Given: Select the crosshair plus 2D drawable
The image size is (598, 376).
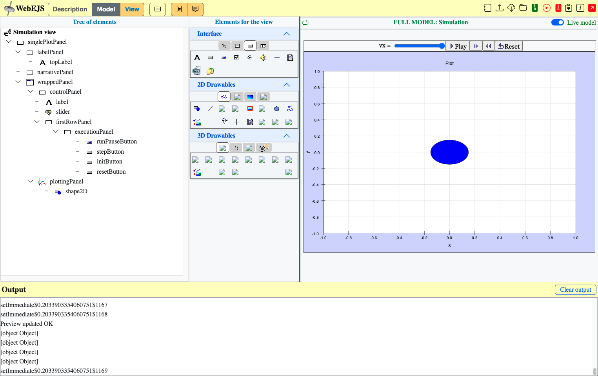Looking at the screenshot, I should (x=237, y=122).
